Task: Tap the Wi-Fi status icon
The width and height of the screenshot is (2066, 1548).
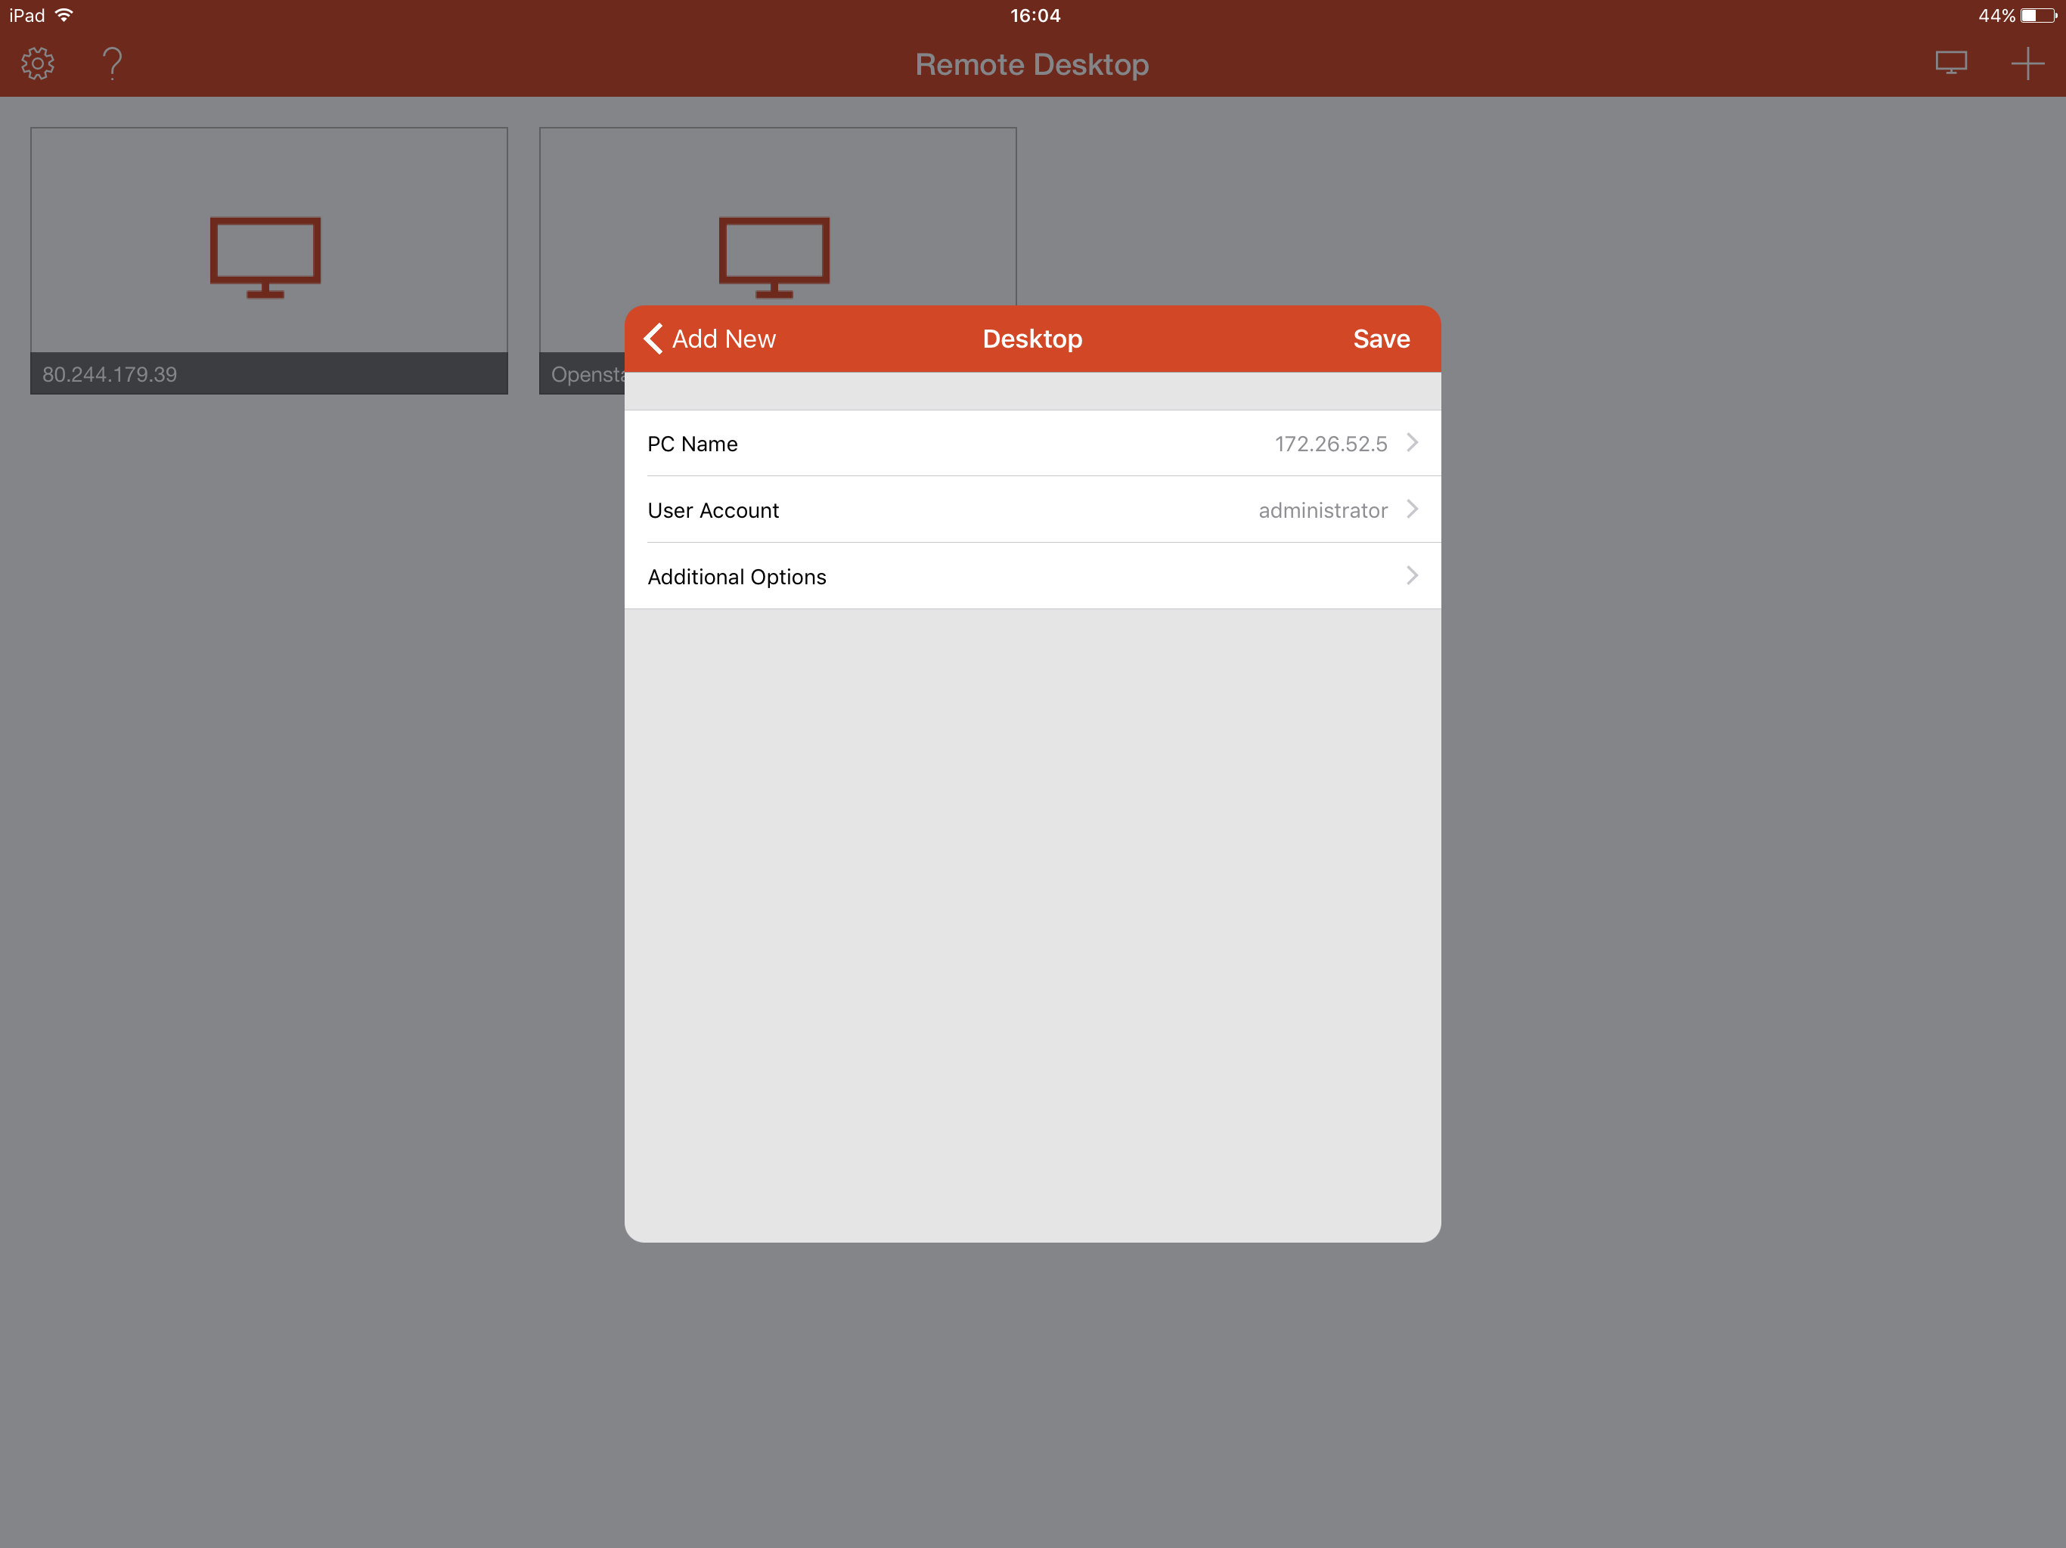Action: (64, 15)
